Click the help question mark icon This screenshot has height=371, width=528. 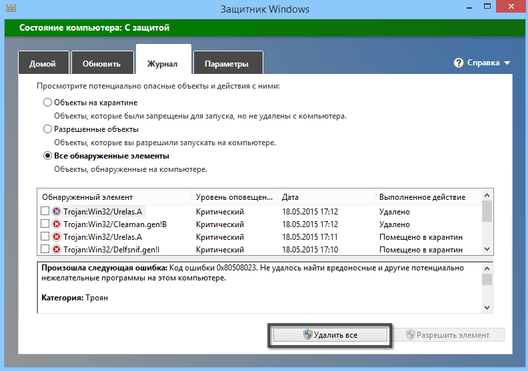pos(458,63)
